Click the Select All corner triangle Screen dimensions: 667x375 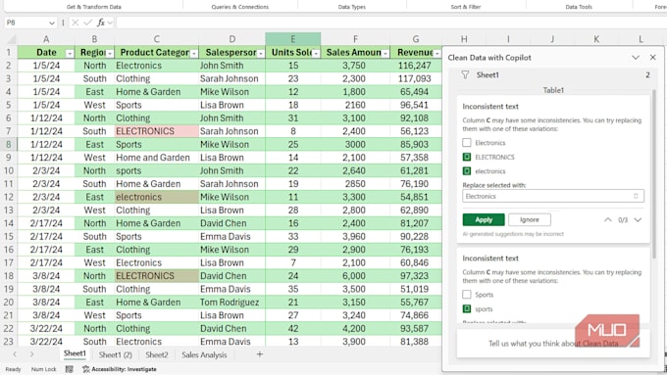[11, 40]
